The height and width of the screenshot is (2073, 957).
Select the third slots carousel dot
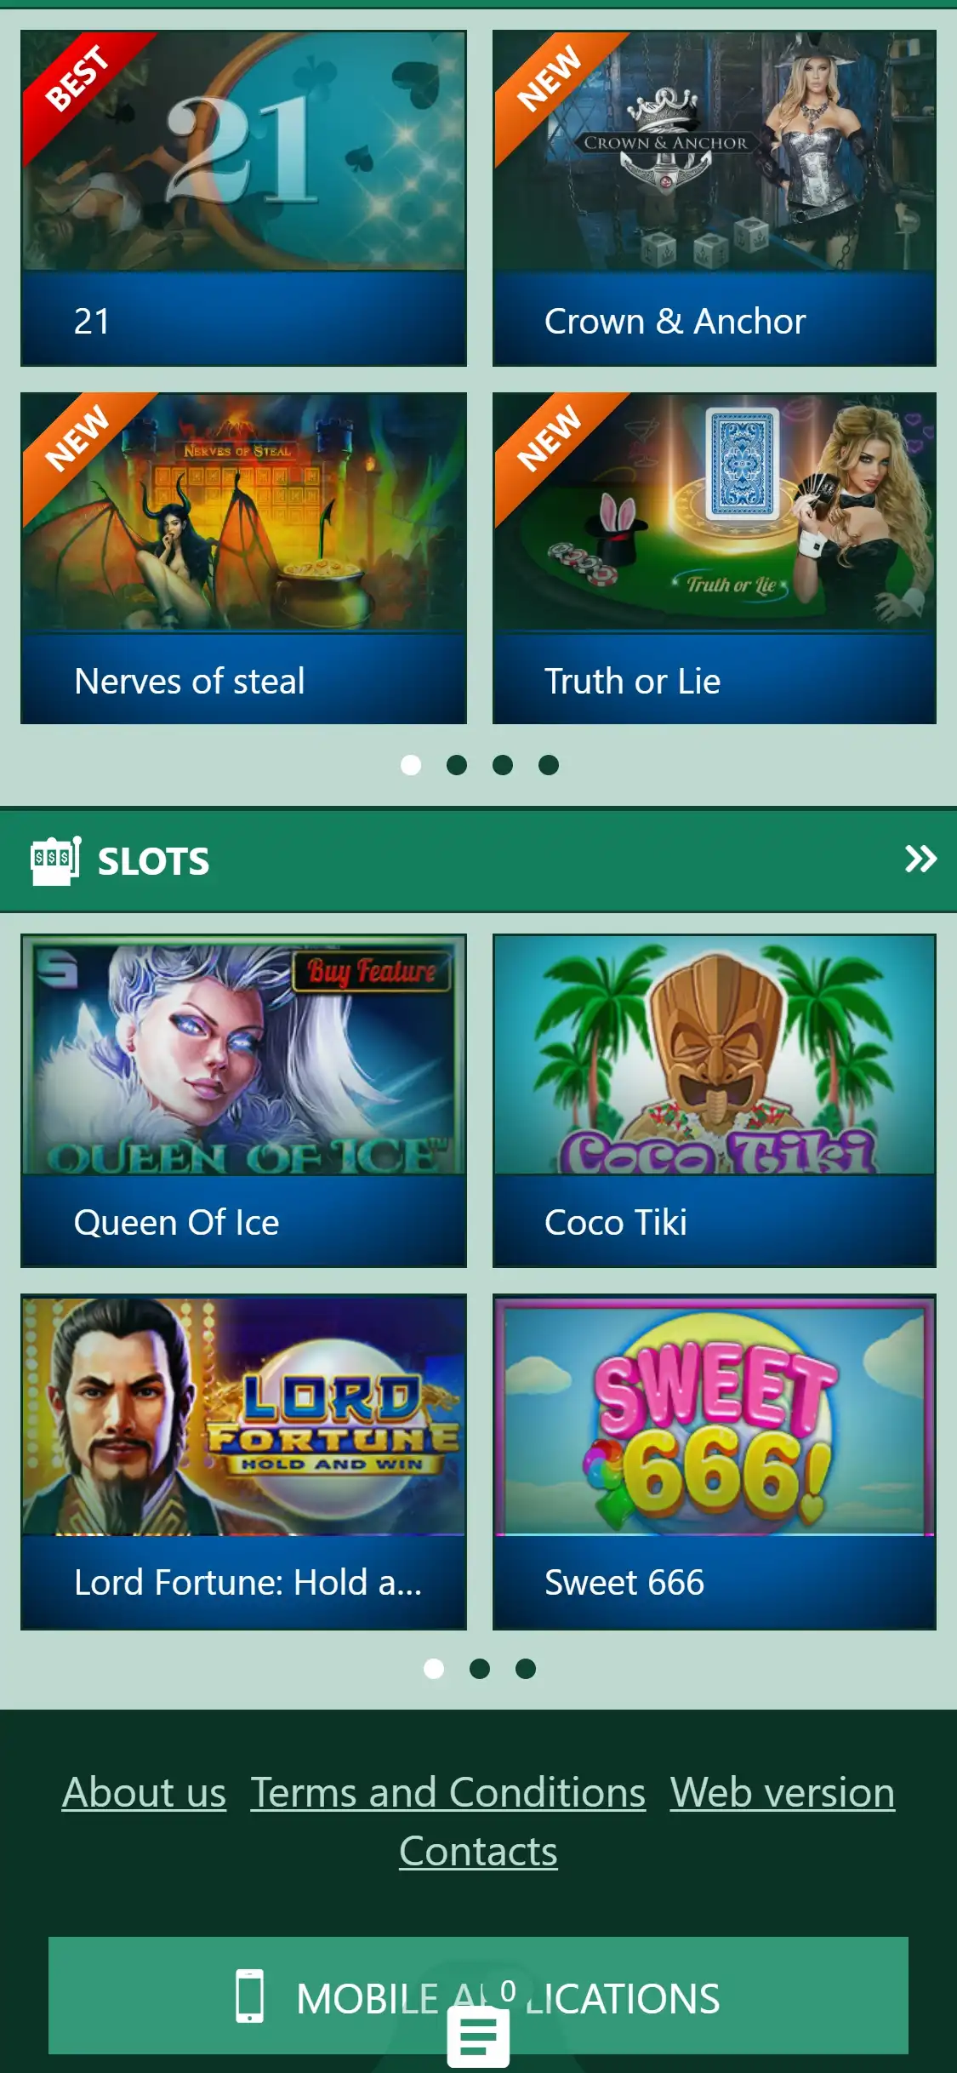(x=526, y=1669)
